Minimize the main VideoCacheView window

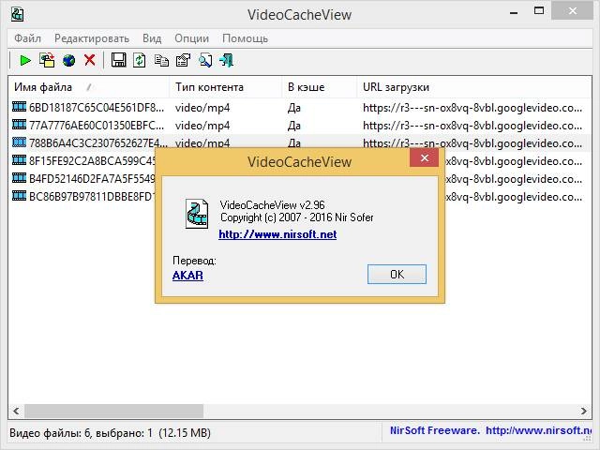click(514, 13)
